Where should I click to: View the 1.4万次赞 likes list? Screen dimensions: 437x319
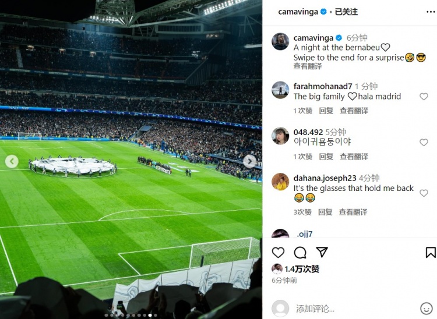(x=302, y=269)
